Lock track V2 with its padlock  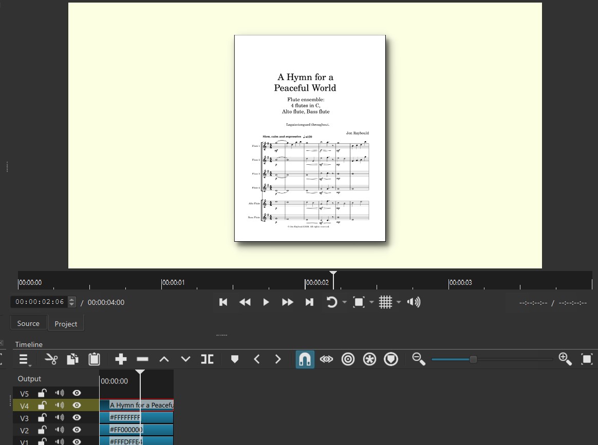[42, 430]
